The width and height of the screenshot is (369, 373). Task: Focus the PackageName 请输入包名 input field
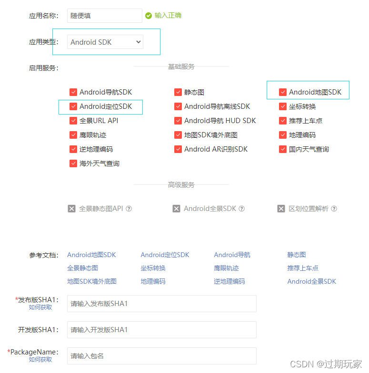pyautogui.click(x=162, y=356)
